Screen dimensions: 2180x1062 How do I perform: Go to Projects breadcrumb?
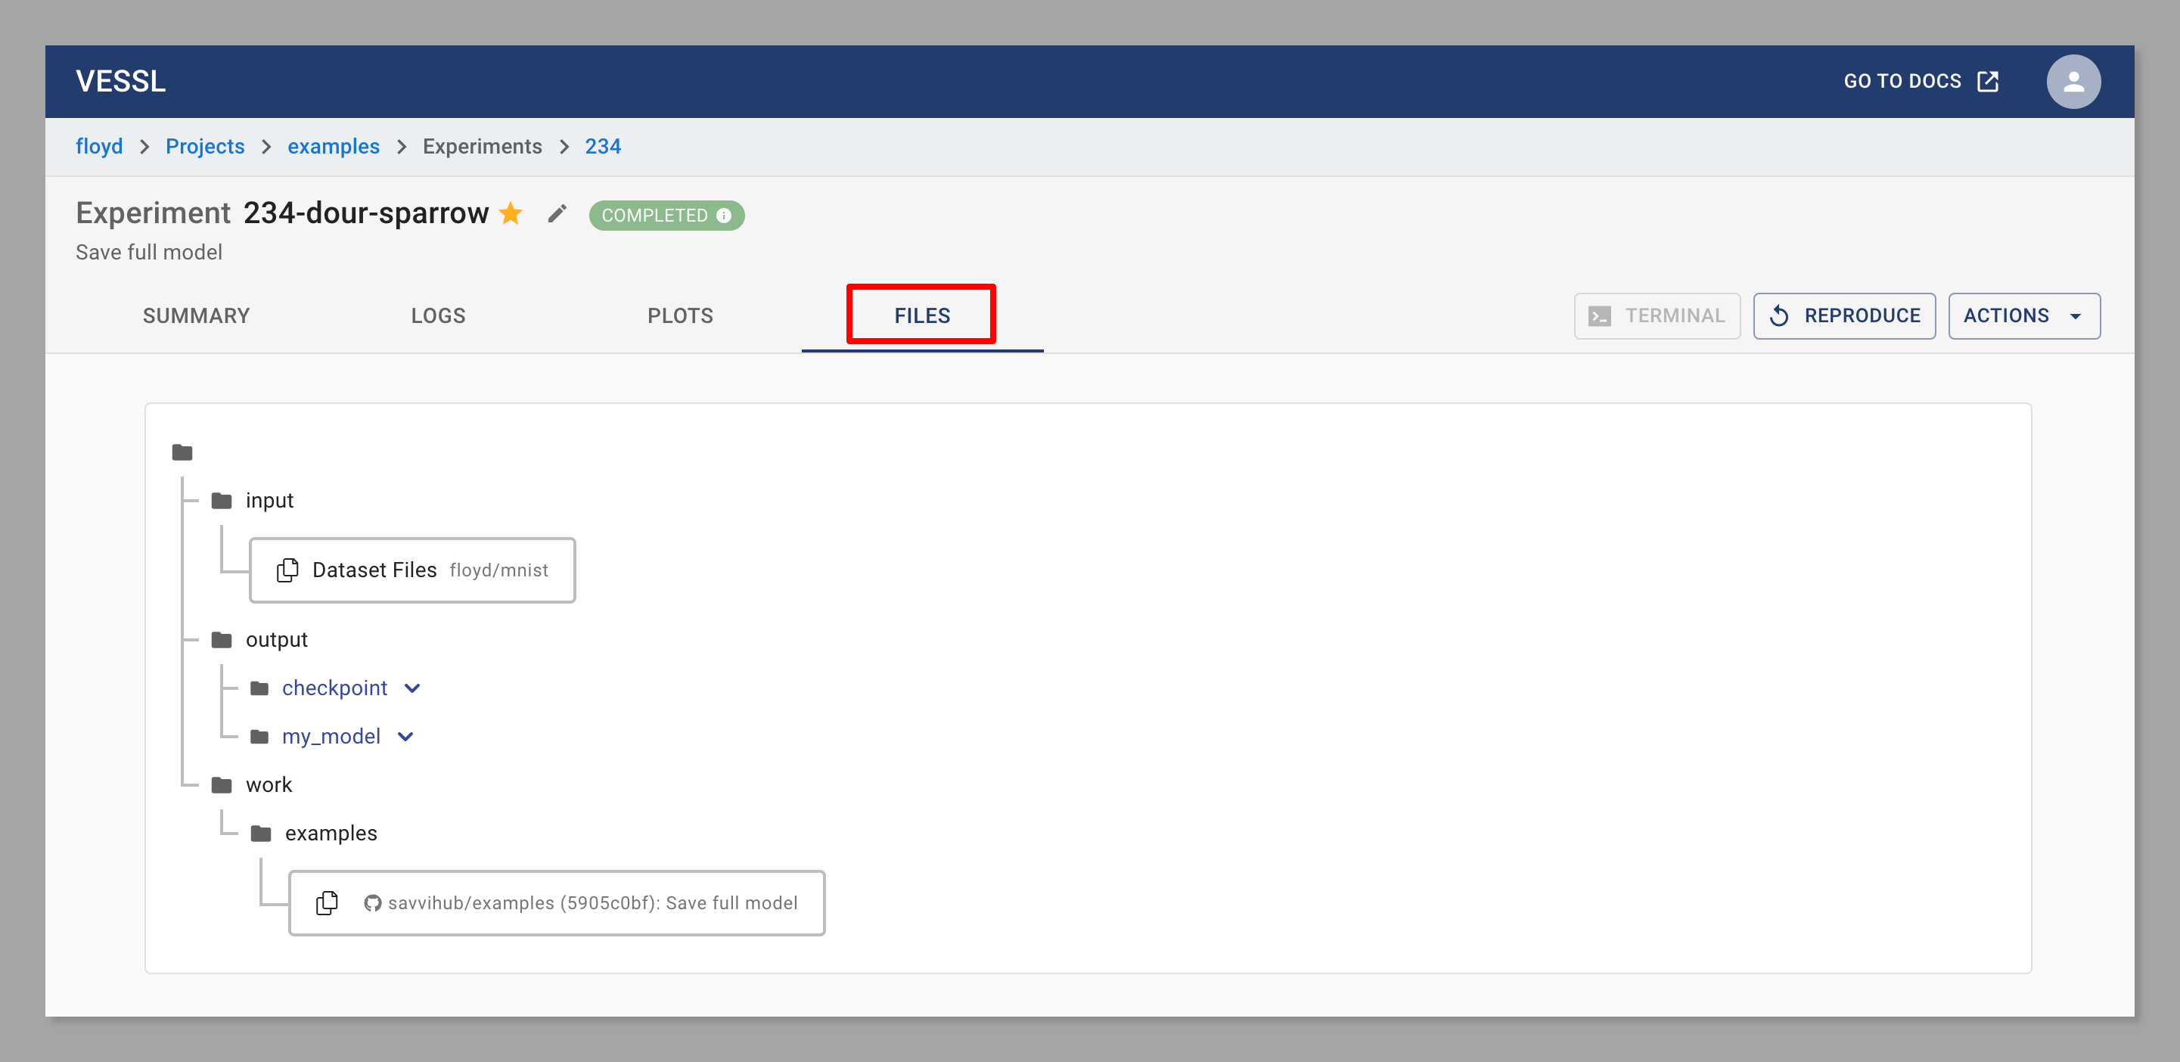tap(205, 147)
